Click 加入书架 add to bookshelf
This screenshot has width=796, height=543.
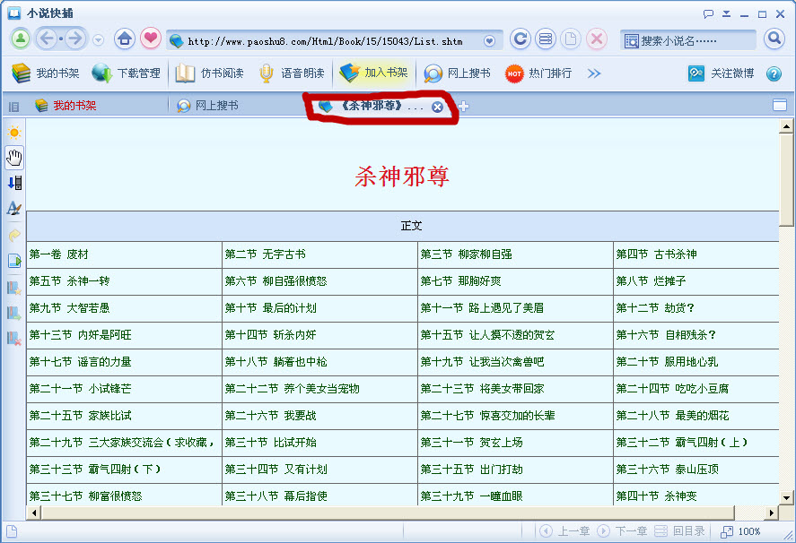click(x=375, y=73)
